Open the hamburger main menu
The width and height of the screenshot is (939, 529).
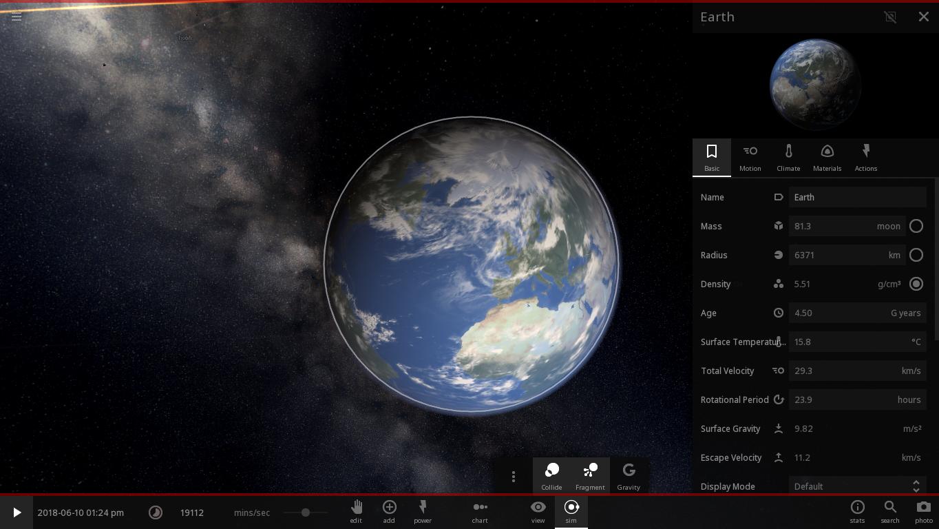(x=17, y=16)
